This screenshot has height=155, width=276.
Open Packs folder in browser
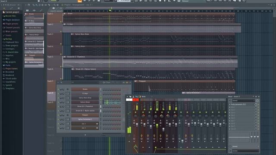6,65
